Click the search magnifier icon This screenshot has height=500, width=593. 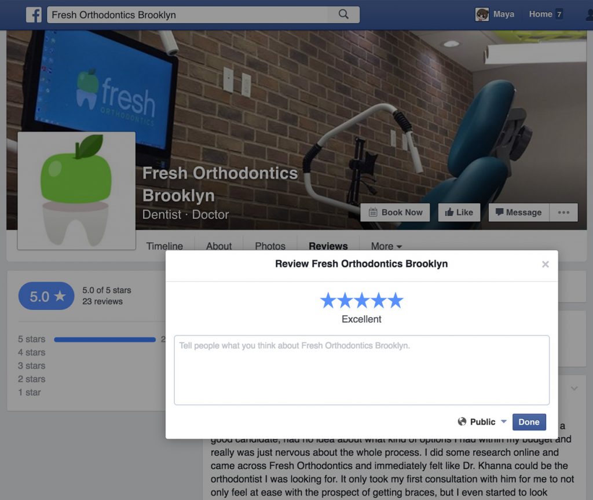[x=343, y=14]
